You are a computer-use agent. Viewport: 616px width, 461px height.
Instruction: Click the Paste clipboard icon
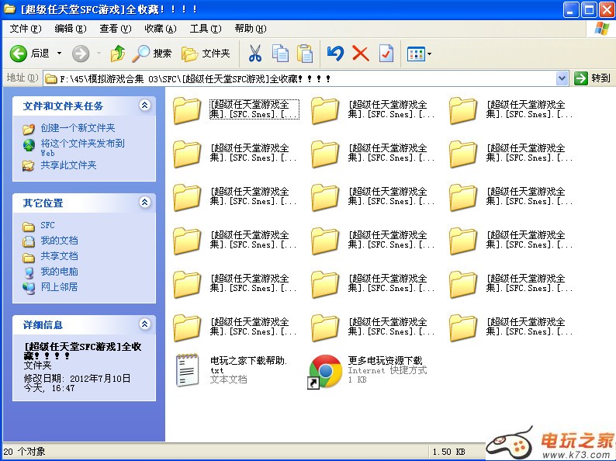[x=305, y=54]
